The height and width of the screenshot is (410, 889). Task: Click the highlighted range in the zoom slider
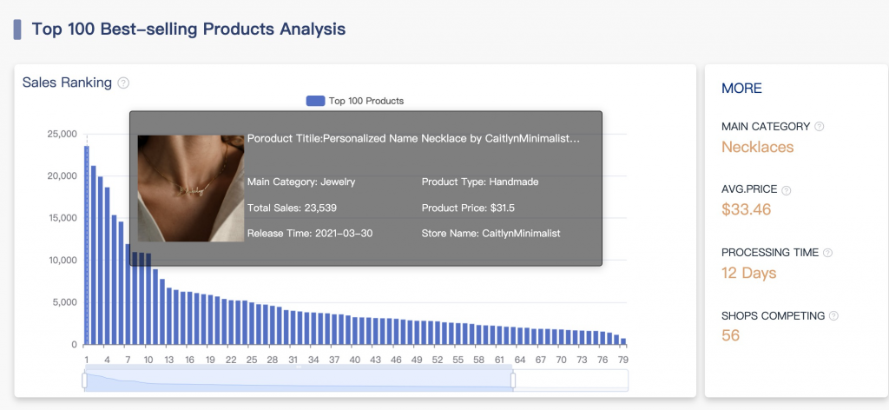pyautogui.click(x=299, y=380)
